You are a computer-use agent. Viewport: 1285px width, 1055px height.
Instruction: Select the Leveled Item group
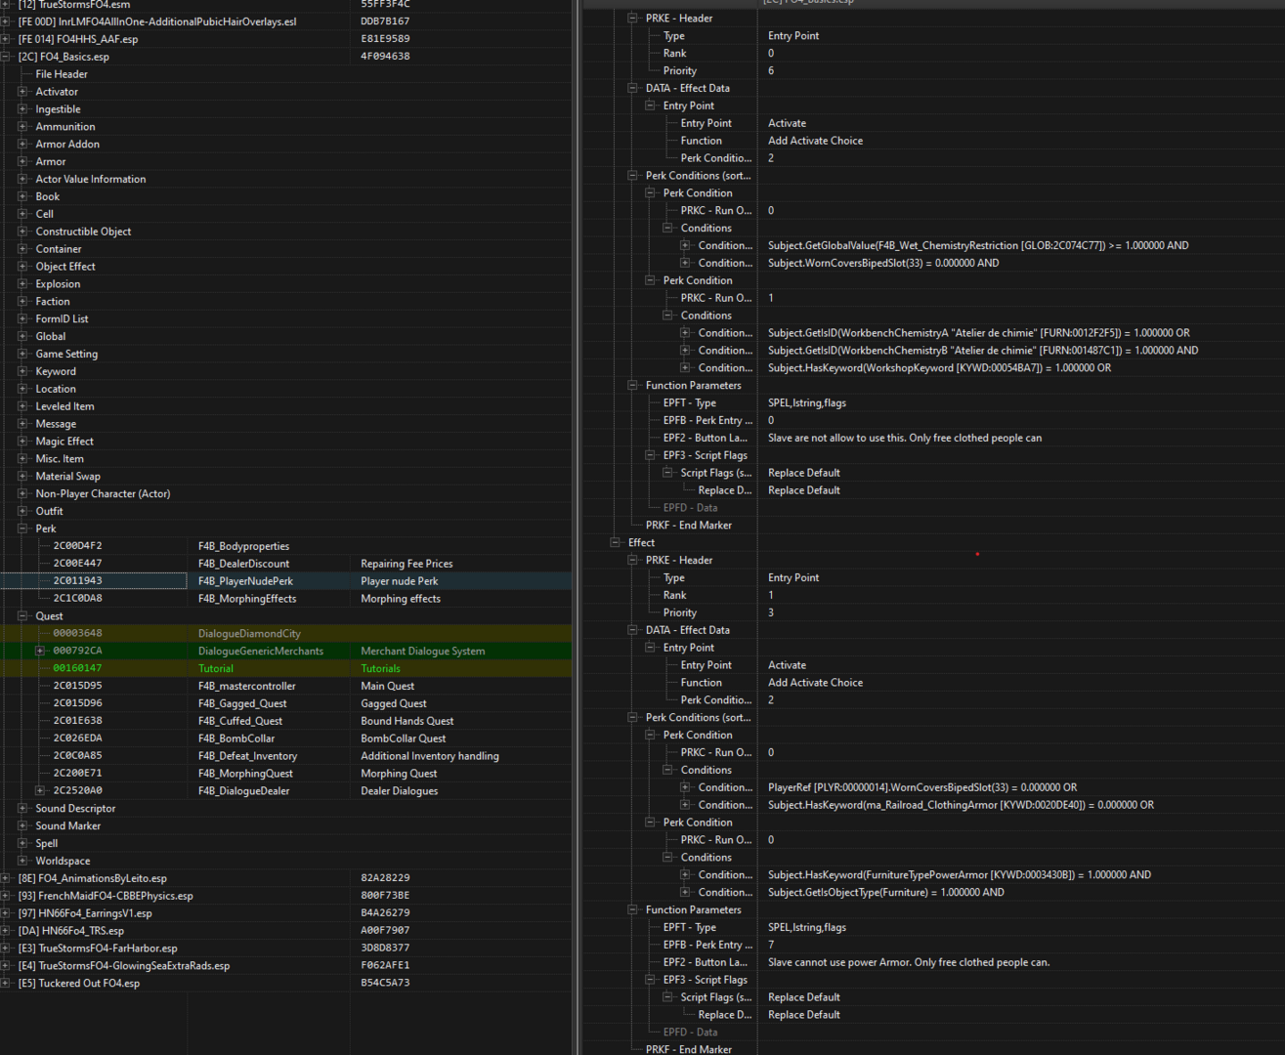[x=64, y=406]
